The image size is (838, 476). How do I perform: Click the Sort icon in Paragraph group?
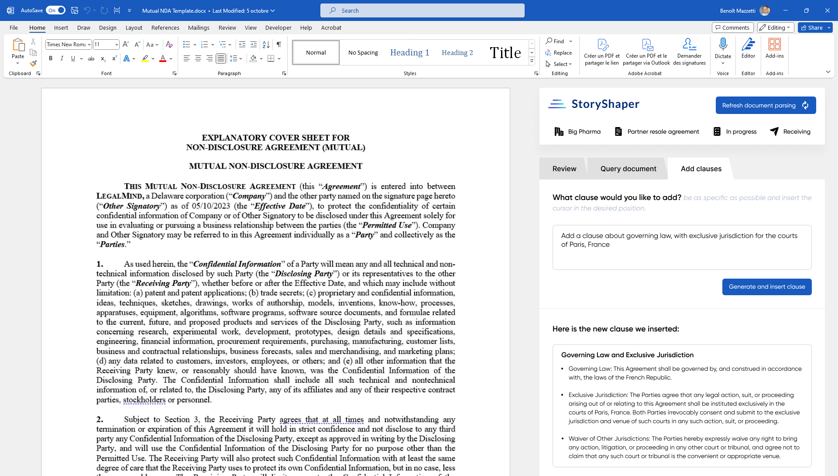coord(266,45)
